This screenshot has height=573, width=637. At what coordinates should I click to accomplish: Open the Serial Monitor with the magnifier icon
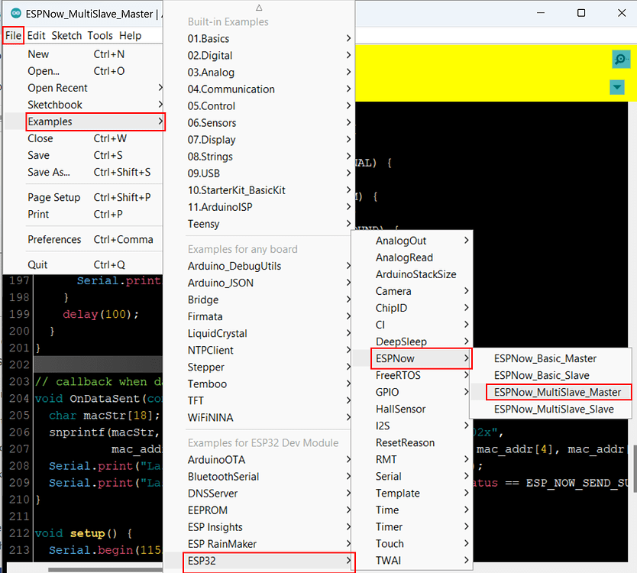(x=619, y=59)
